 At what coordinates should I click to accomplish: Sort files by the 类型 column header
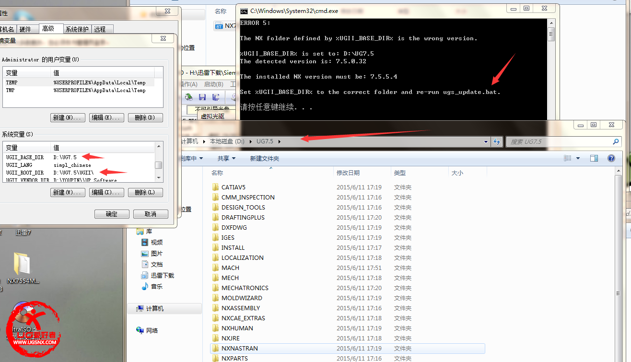(399, 173)
